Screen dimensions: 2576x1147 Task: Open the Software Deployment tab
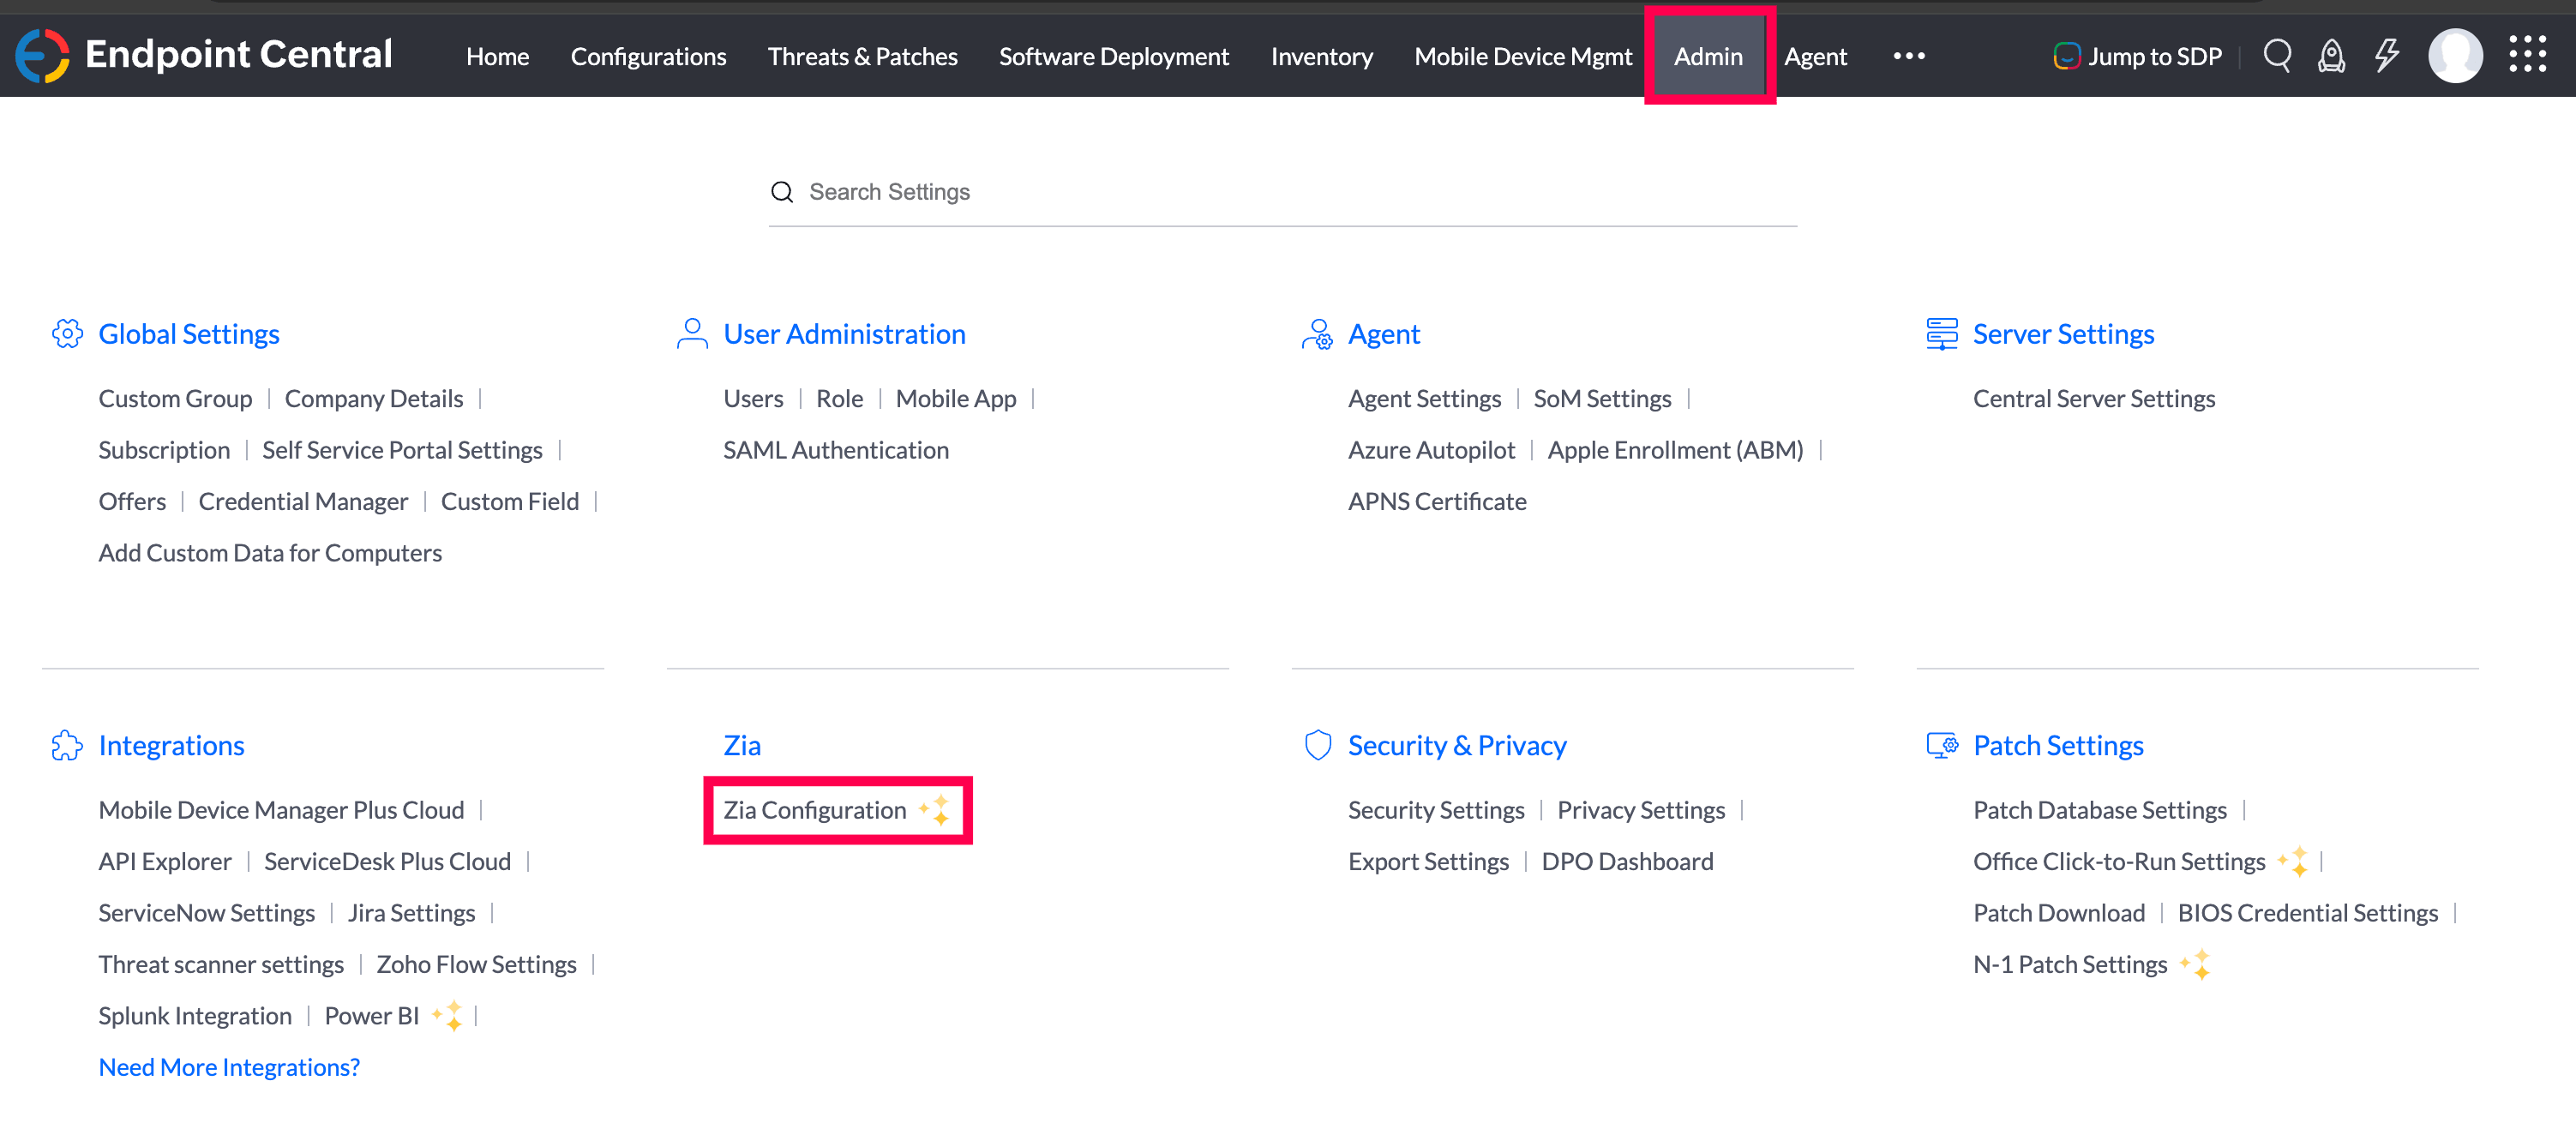pyautogui.click(x=1114, y=57)
